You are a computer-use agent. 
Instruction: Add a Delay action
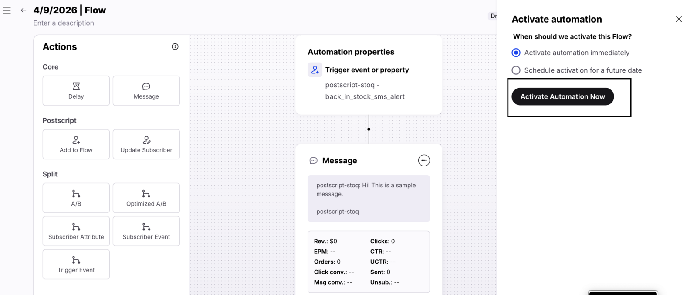[76, 91]
